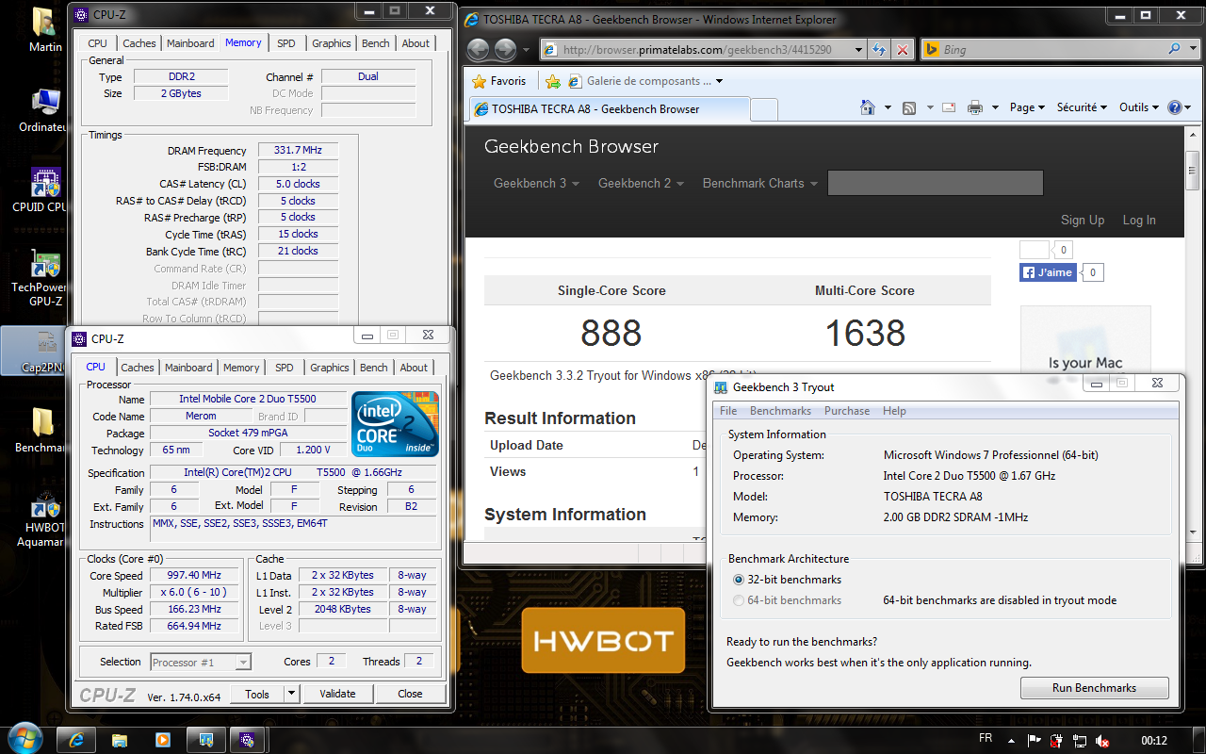
Task: Click the J'aime Facebook button
Action: pos(1048,272)
